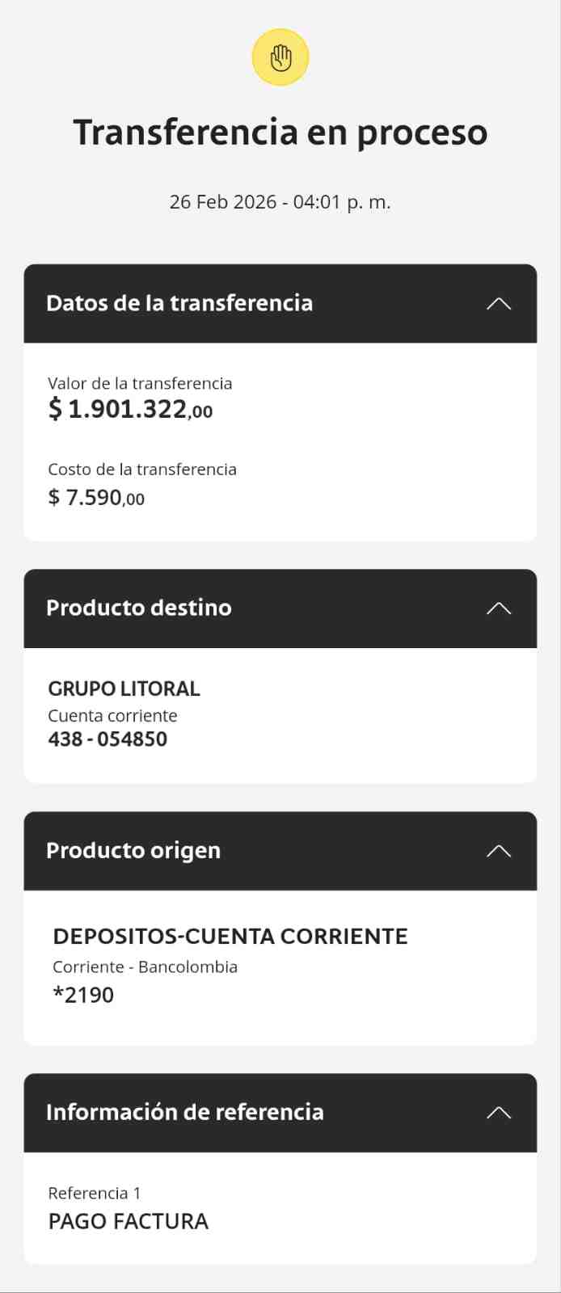Click the transfer cost $ 7.590,00

coord(96,497)
